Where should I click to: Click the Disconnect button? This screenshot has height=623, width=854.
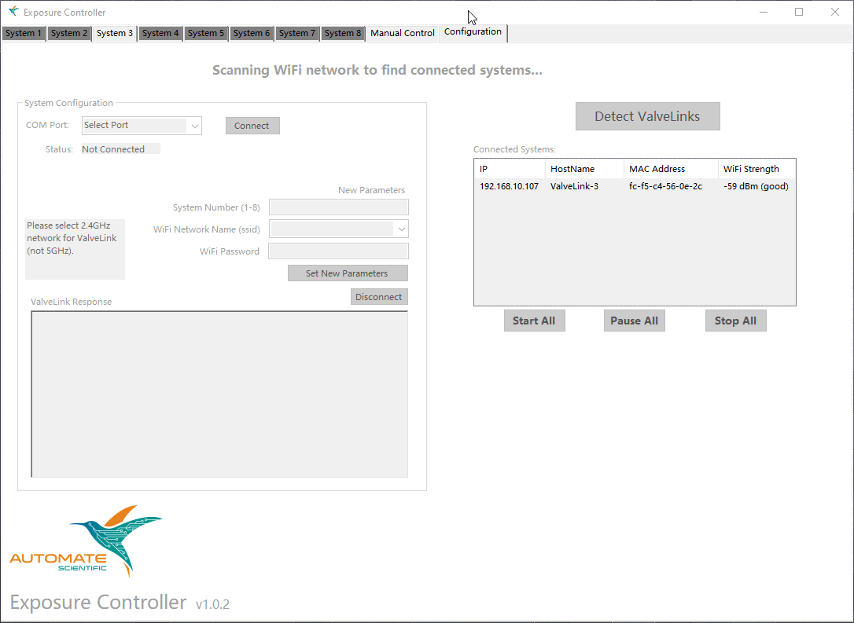point(379,296)
